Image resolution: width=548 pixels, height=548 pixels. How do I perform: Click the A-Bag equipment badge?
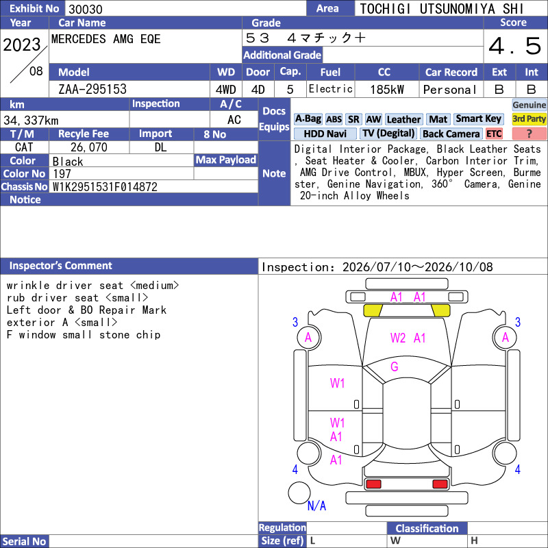308,119
